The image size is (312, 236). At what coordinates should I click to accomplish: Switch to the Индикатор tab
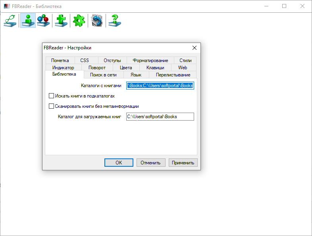(x=63, y=68)
